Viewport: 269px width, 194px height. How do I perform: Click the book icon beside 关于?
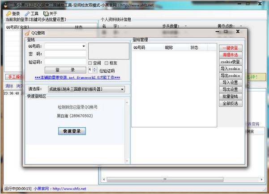(x=46, y=13)
